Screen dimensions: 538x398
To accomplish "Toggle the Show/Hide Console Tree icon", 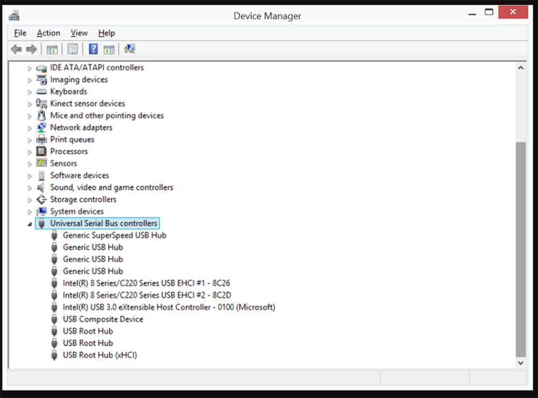I will coord(52,49).
